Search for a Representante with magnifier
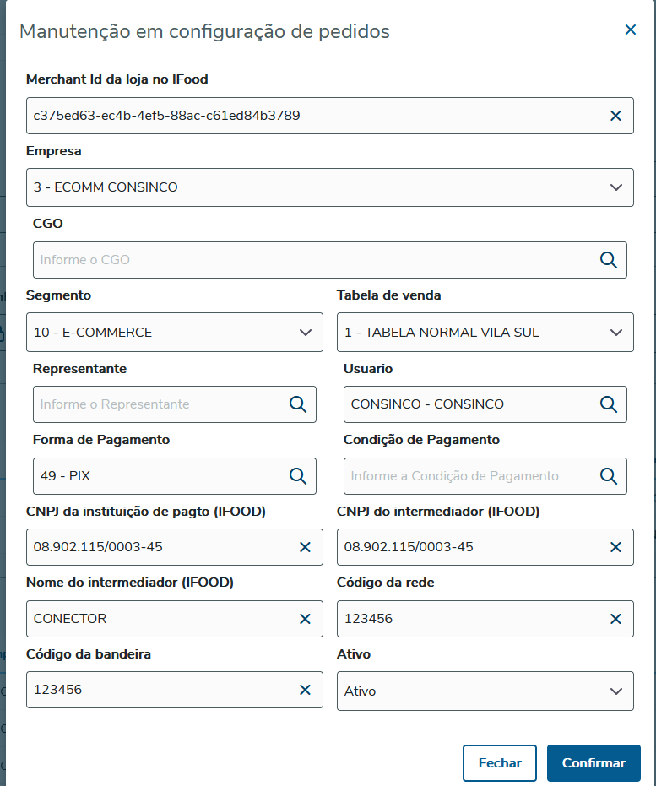 coord(298,404)
